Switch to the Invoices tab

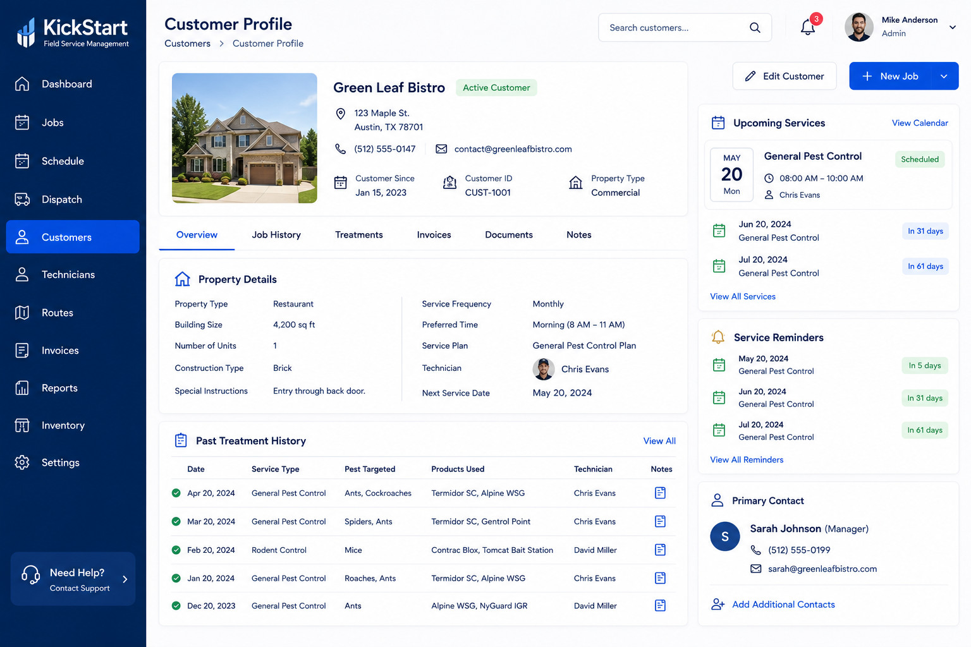(434, 235)
